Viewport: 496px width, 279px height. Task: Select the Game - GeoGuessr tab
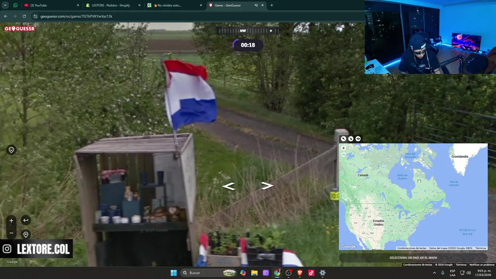pos(236,5)
